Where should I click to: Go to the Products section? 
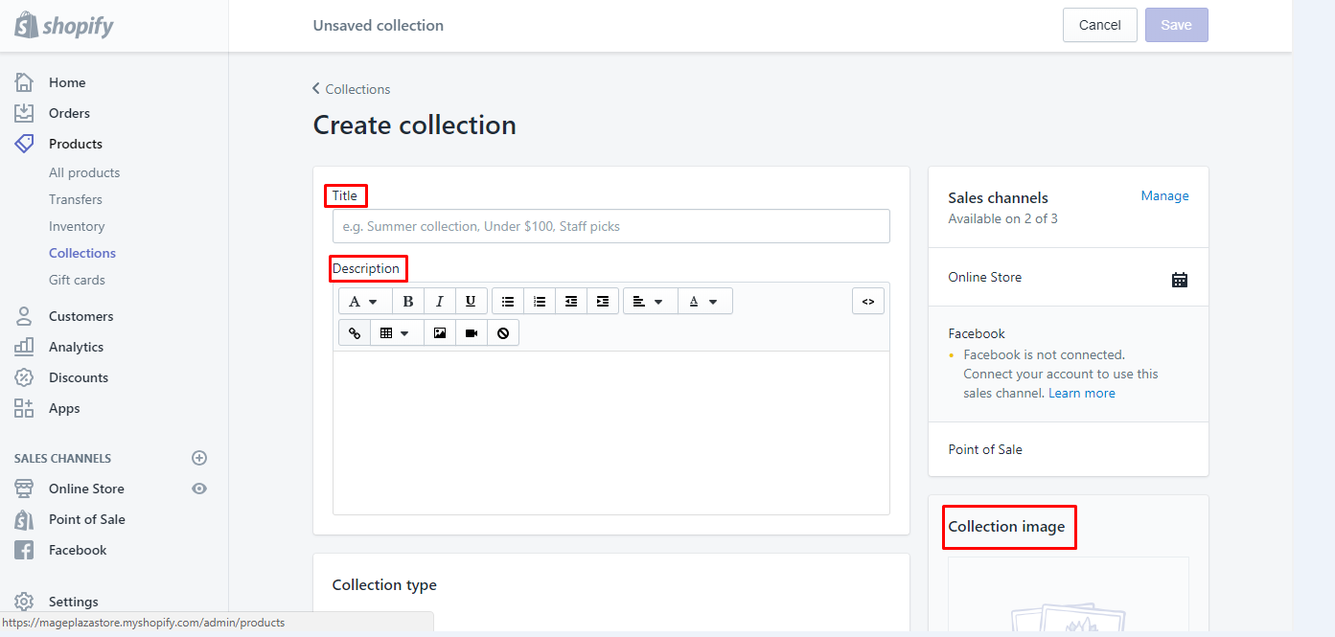76,144
